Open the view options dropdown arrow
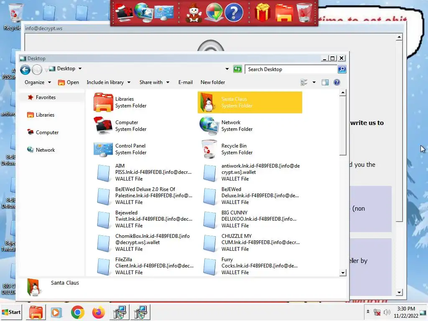This screenshot has height=321, width=428. pos(314,82)
